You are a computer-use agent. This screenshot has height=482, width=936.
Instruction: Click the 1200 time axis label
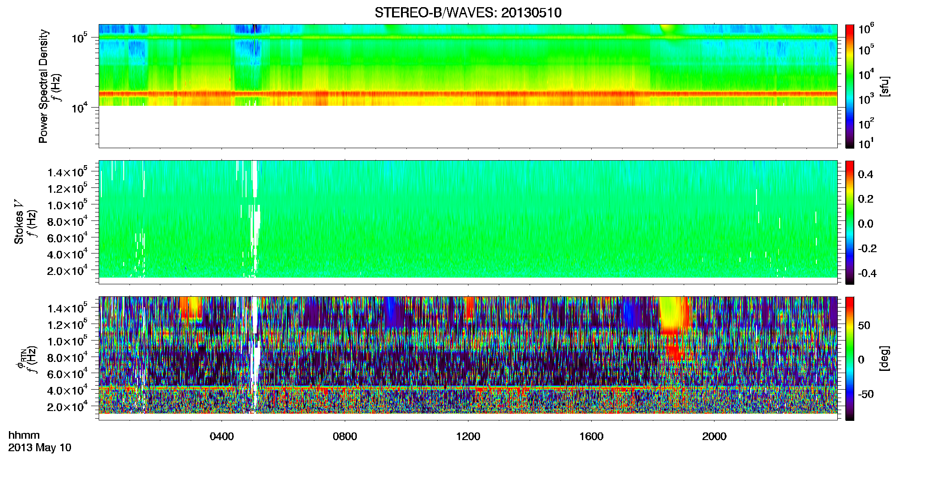tap(468, 436)
